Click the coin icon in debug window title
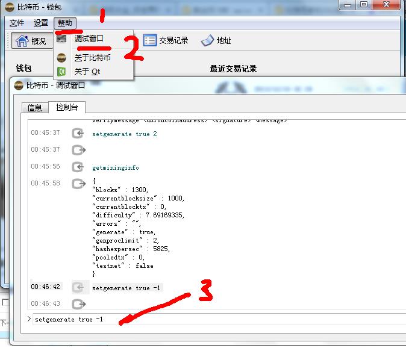The image size is (406, 348). point(19,85)
